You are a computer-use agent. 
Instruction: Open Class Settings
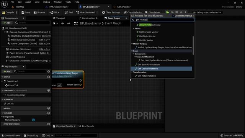pyautogui.click(x=111, y=12)
